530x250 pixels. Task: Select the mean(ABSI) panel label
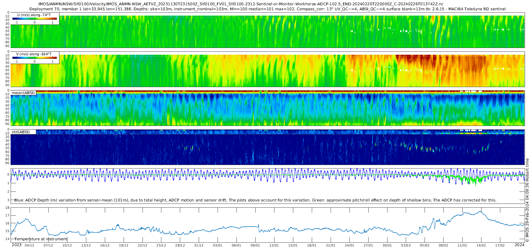click(23, 93)
